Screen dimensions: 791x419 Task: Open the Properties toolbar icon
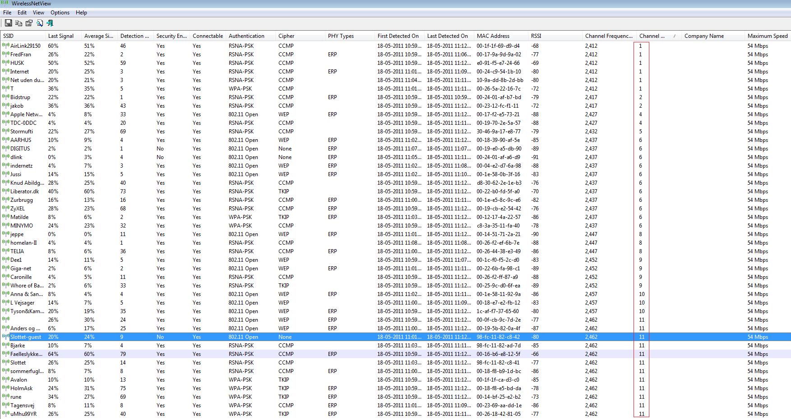point(29,23)
